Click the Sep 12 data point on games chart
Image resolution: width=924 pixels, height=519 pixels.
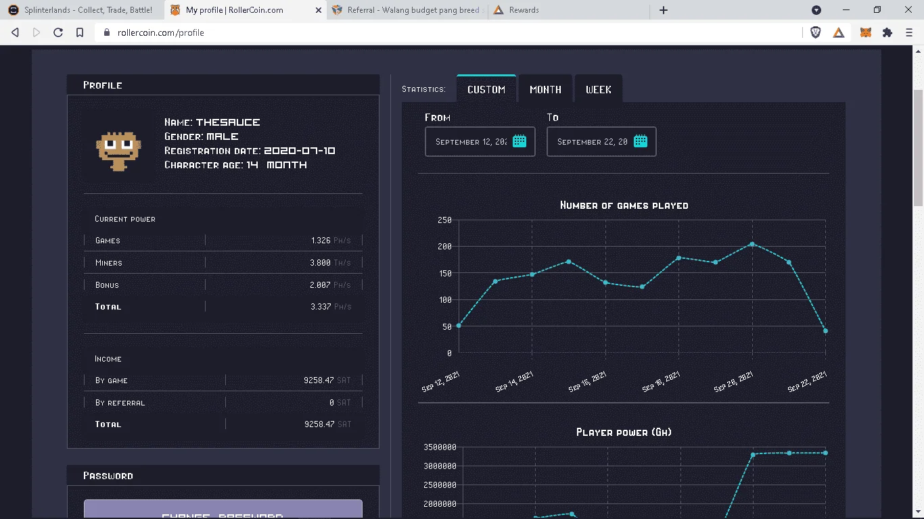[x=459, y=326]
